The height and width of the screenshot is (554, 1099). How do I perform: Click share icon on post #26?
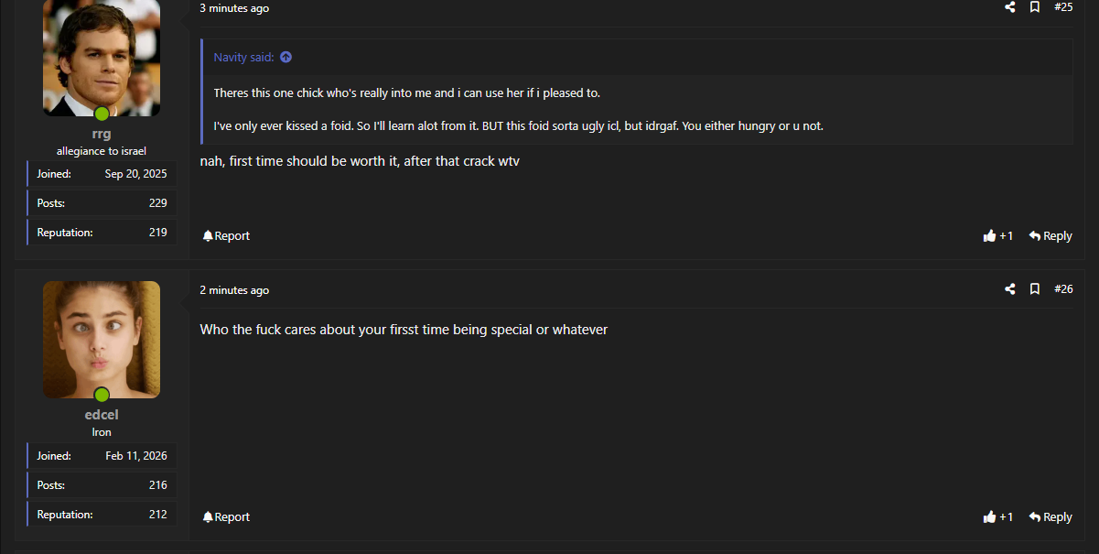pos(1010,289)
